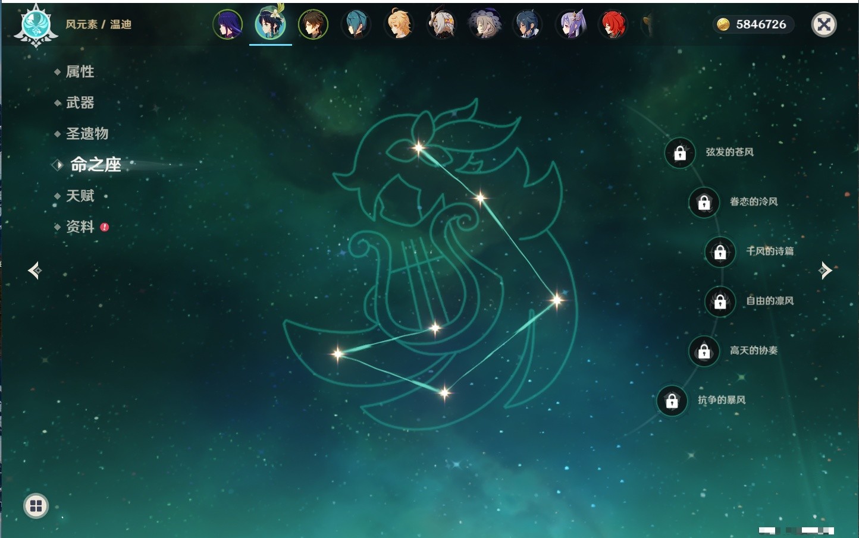Close the character screen with X
The height and width of the screenshot is (538, 859).
tap(824, 24)
